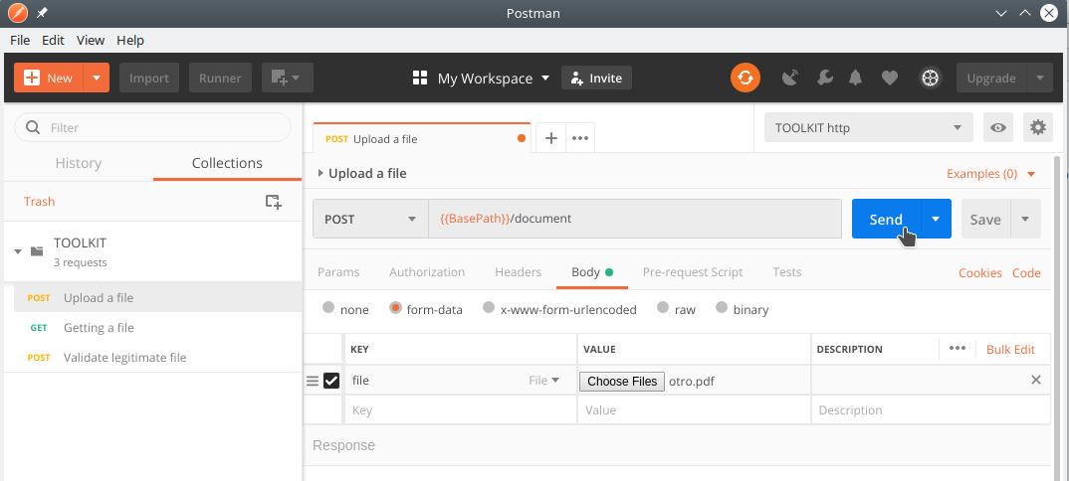
Task: Select the binary body option
Action: point(722,307)
